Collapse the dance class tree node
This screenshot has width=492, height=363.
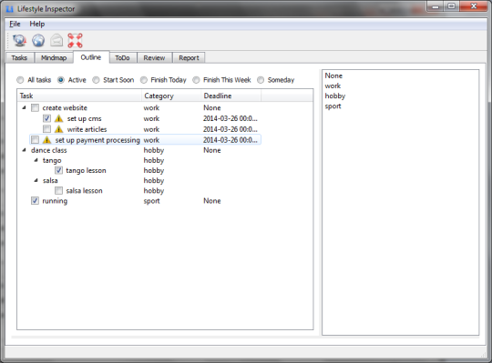[24, 150]
